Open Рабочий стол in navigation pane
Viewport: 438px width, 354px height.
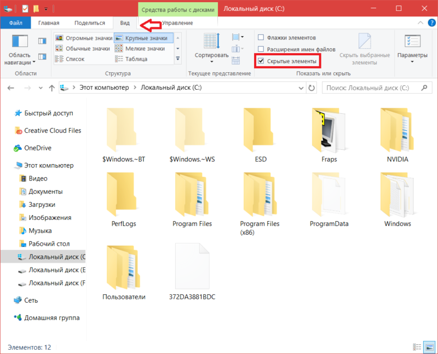coord(44,243)
